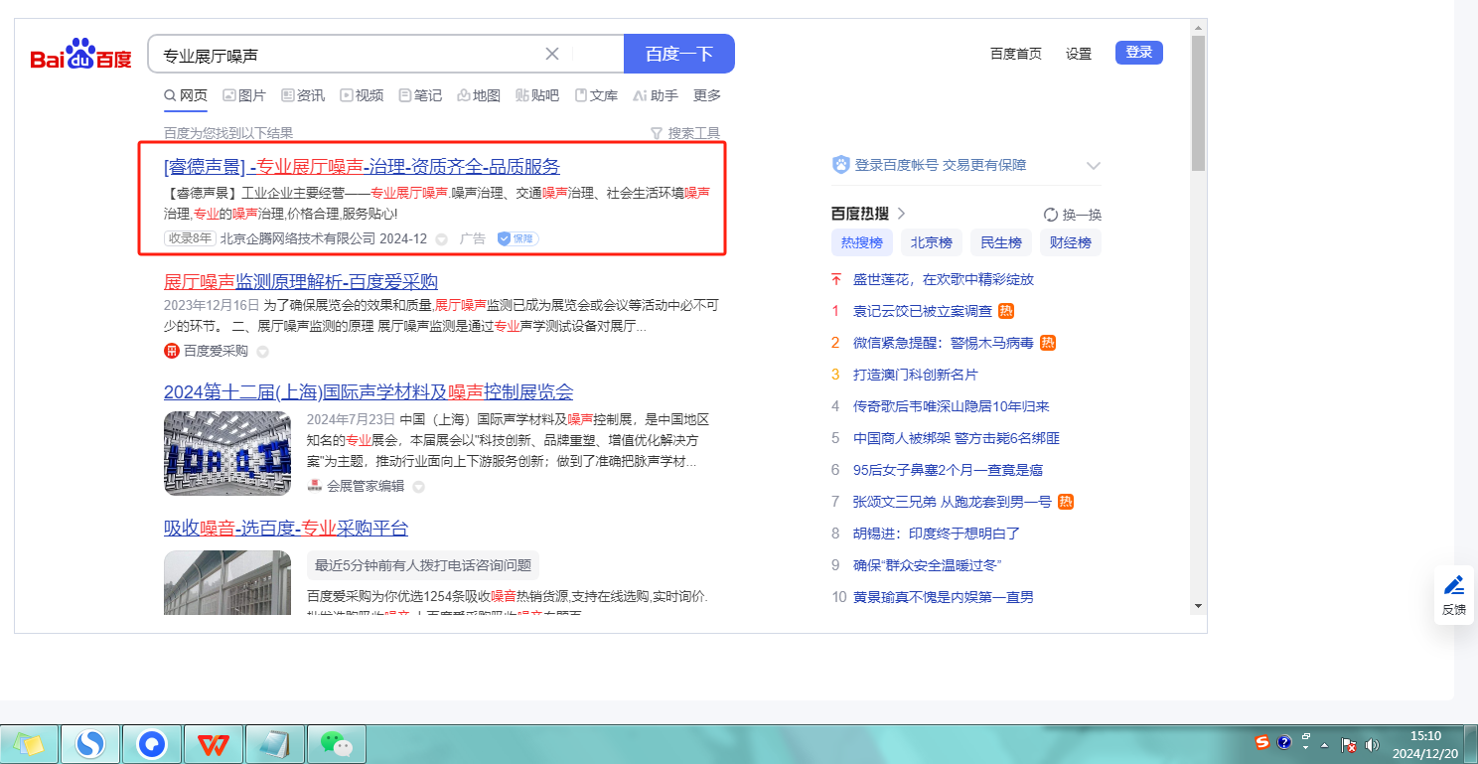1478x764 pixels.
Task: Open WPS Office from the taskbar
Action: click(x=215, y=743)
